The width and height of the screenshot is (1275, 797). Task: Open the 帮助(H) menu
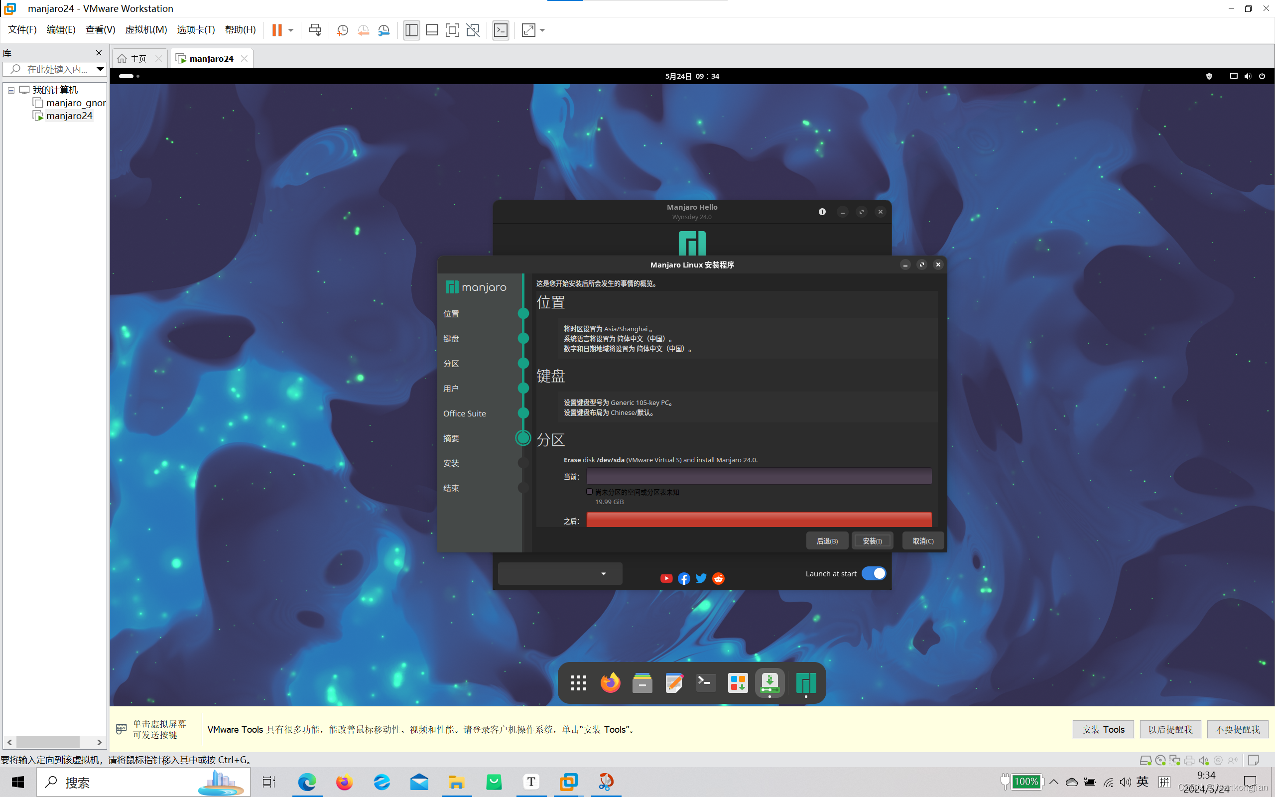coord(240,29)
